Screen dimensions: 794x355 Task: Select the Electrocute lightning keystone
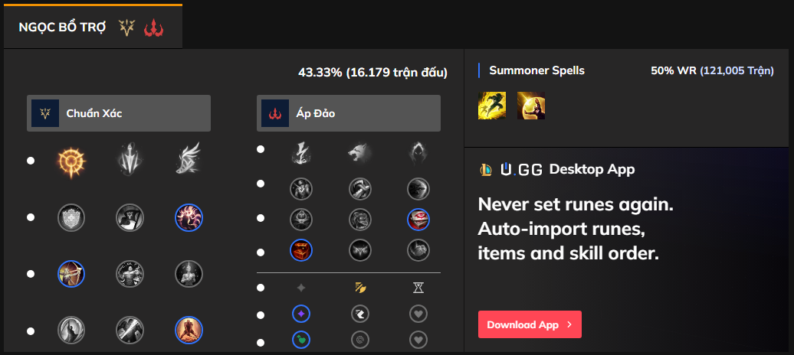pyautogui.click(x=301, y=154)
